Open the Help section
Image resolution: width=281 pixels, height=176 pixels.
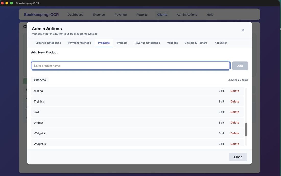(x=210, y=15)
